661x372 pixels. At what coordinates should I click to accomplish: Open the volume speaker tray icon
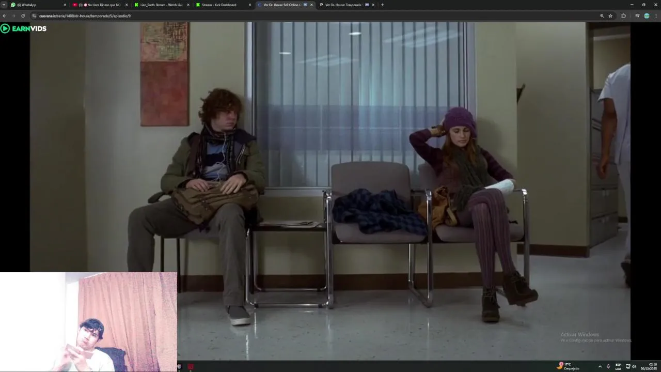634,366
